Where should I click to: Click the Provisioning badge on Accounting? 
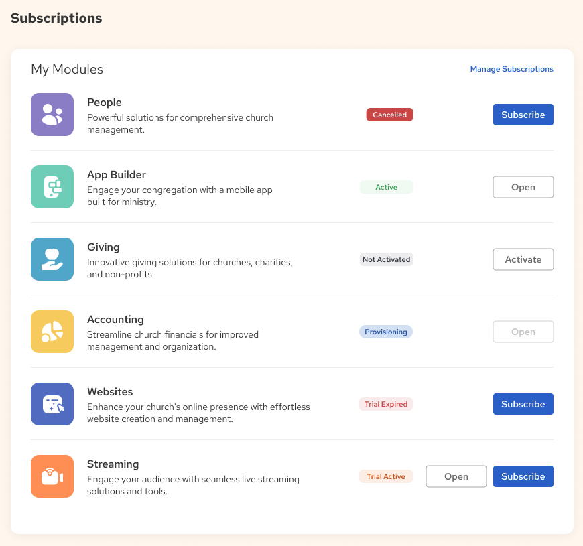[x=386, y=331]
